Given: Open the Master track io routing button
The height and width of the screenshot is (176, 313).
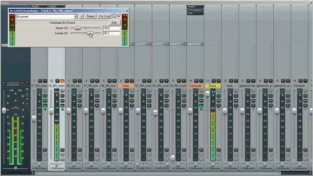Looking at the screenshot, I should pos(27,94).
